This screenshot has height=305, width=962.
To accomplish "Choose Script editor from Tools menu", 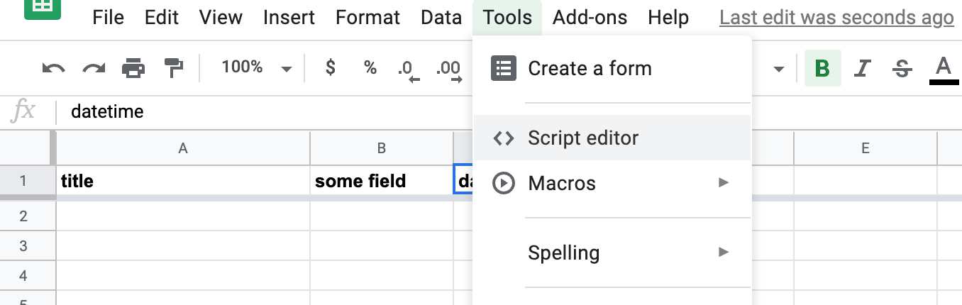I will point(612,138).
